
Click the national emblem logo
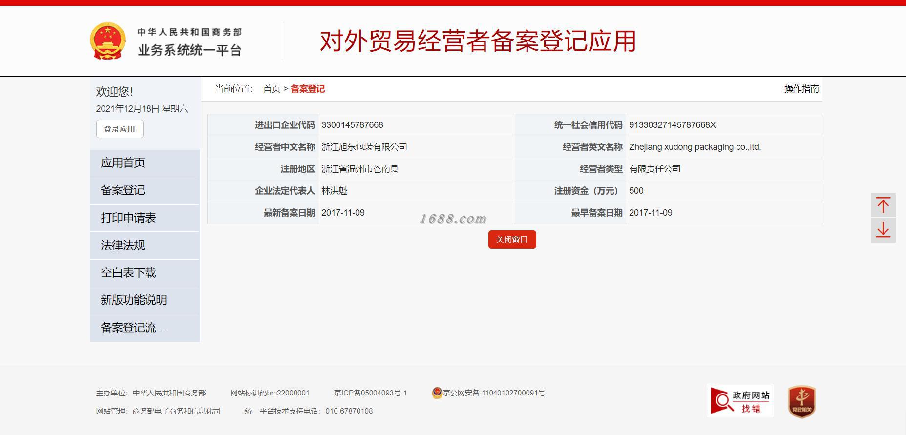107,41
